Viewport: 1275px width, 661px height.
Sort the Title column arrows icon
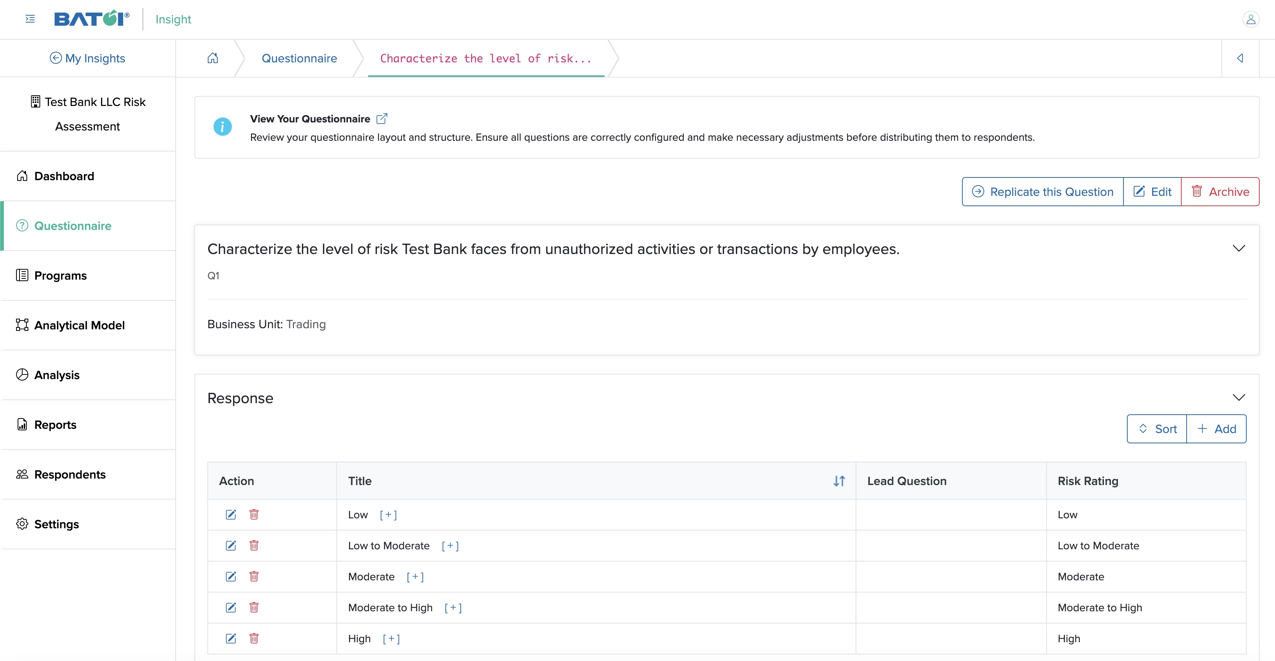839,481
